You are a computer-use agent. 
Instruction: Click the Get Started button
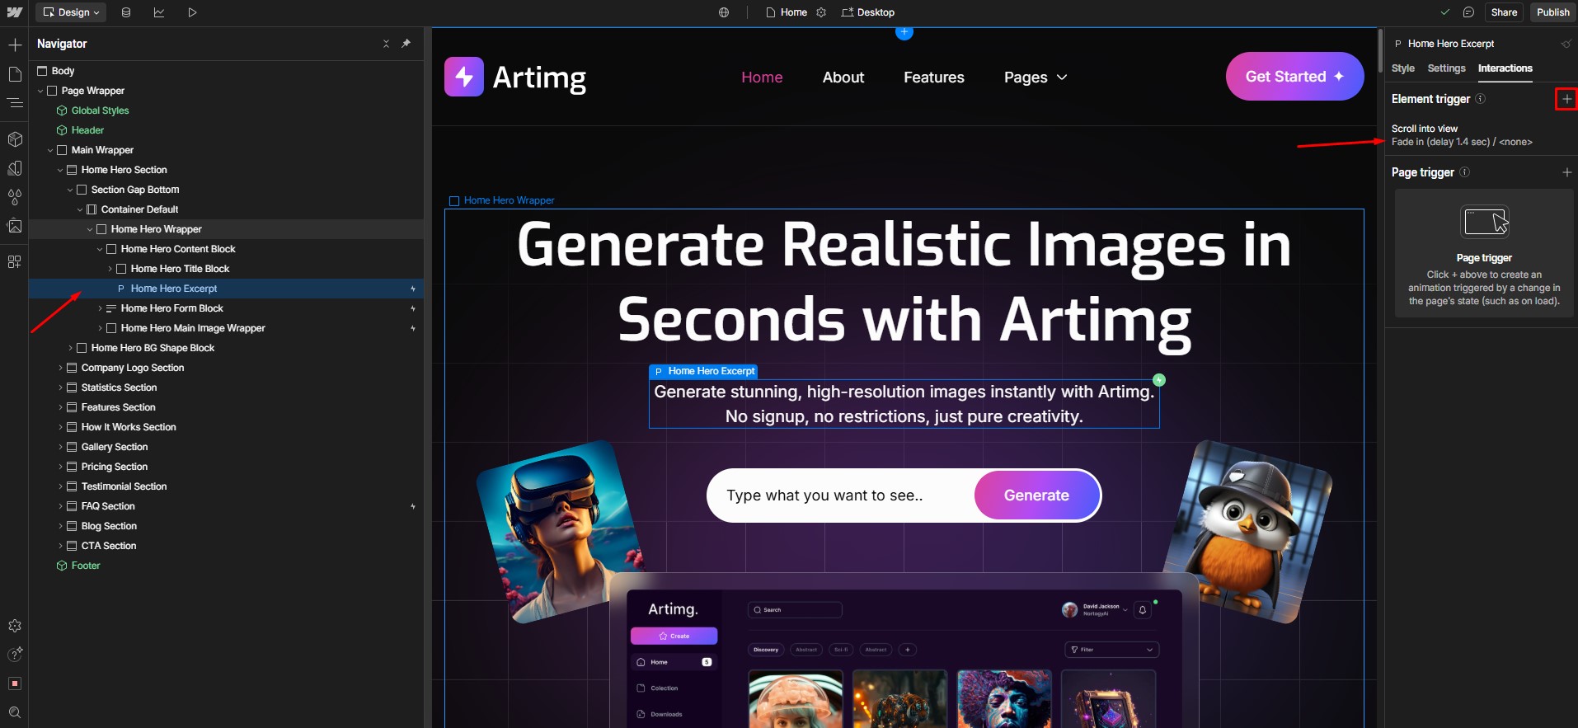click(1294, 77)
